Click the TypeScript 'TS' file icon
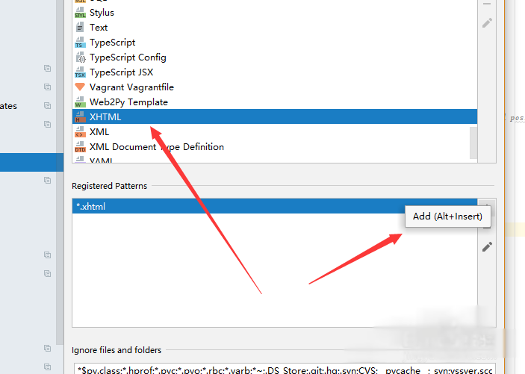The image size is (525, 374). pos(80,43)
